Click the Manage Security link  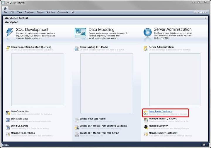[158, 126]
